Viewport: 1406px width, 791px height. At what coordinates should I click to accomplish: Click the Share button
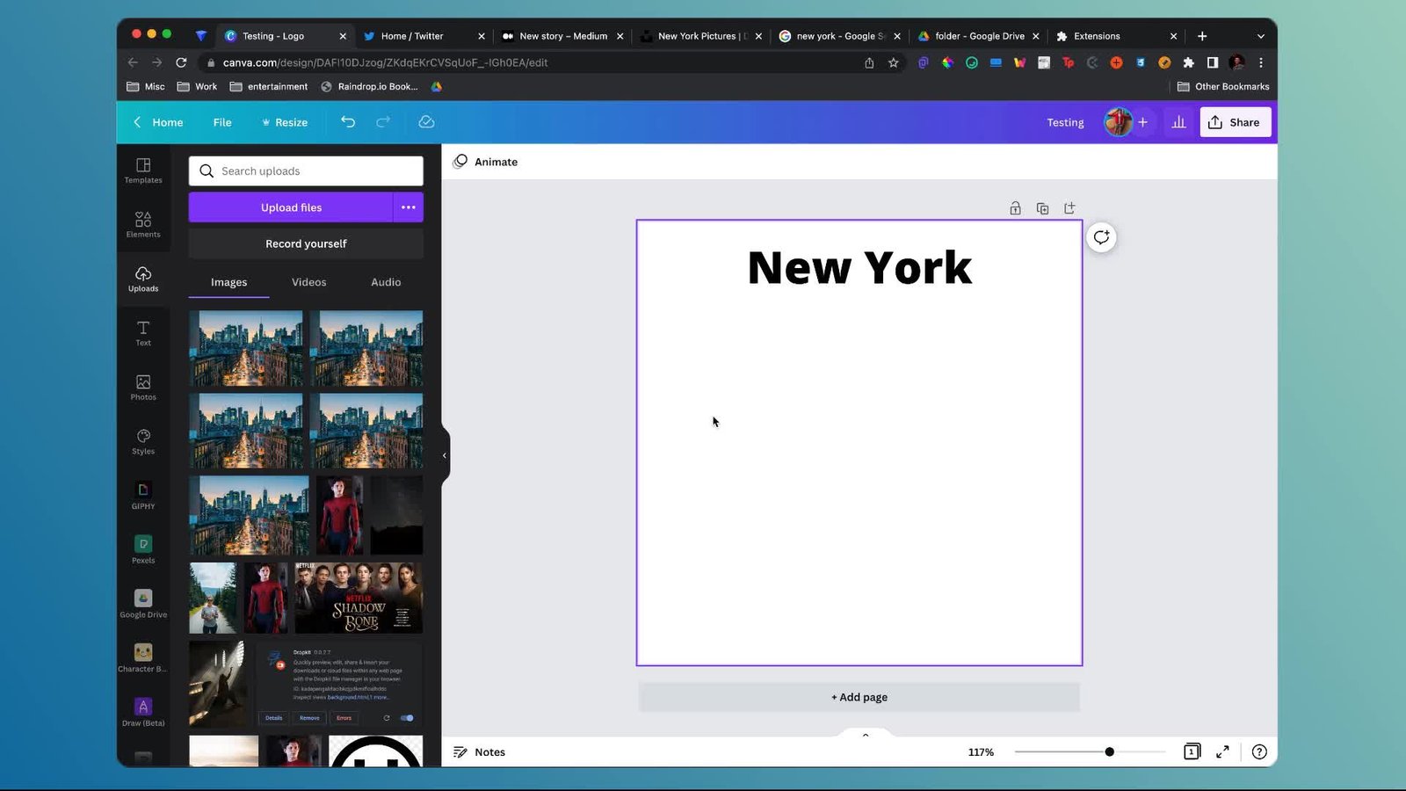pyautogui.click(x=1235, y=122)
